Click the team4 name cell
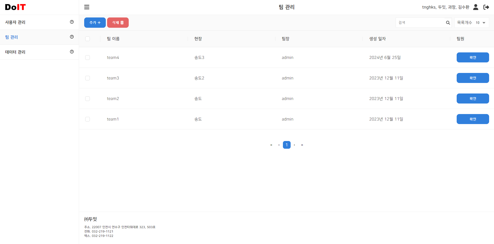This screenshot has height=244, width=494. click(x=113, y=58)
